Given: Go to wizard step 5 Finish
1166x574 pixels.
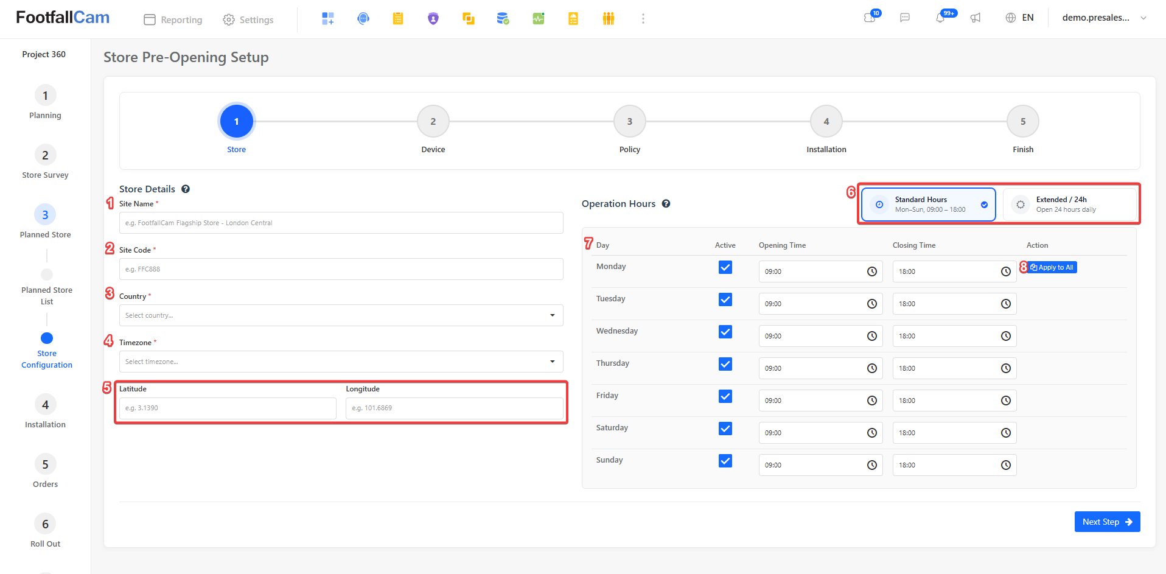Looking at the screenshot, I should pyautogui.click(x=1023, y=122).
